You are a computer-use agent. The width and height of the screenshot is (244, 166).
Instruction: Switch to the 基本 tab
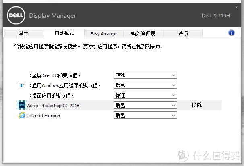coord(23,33)
